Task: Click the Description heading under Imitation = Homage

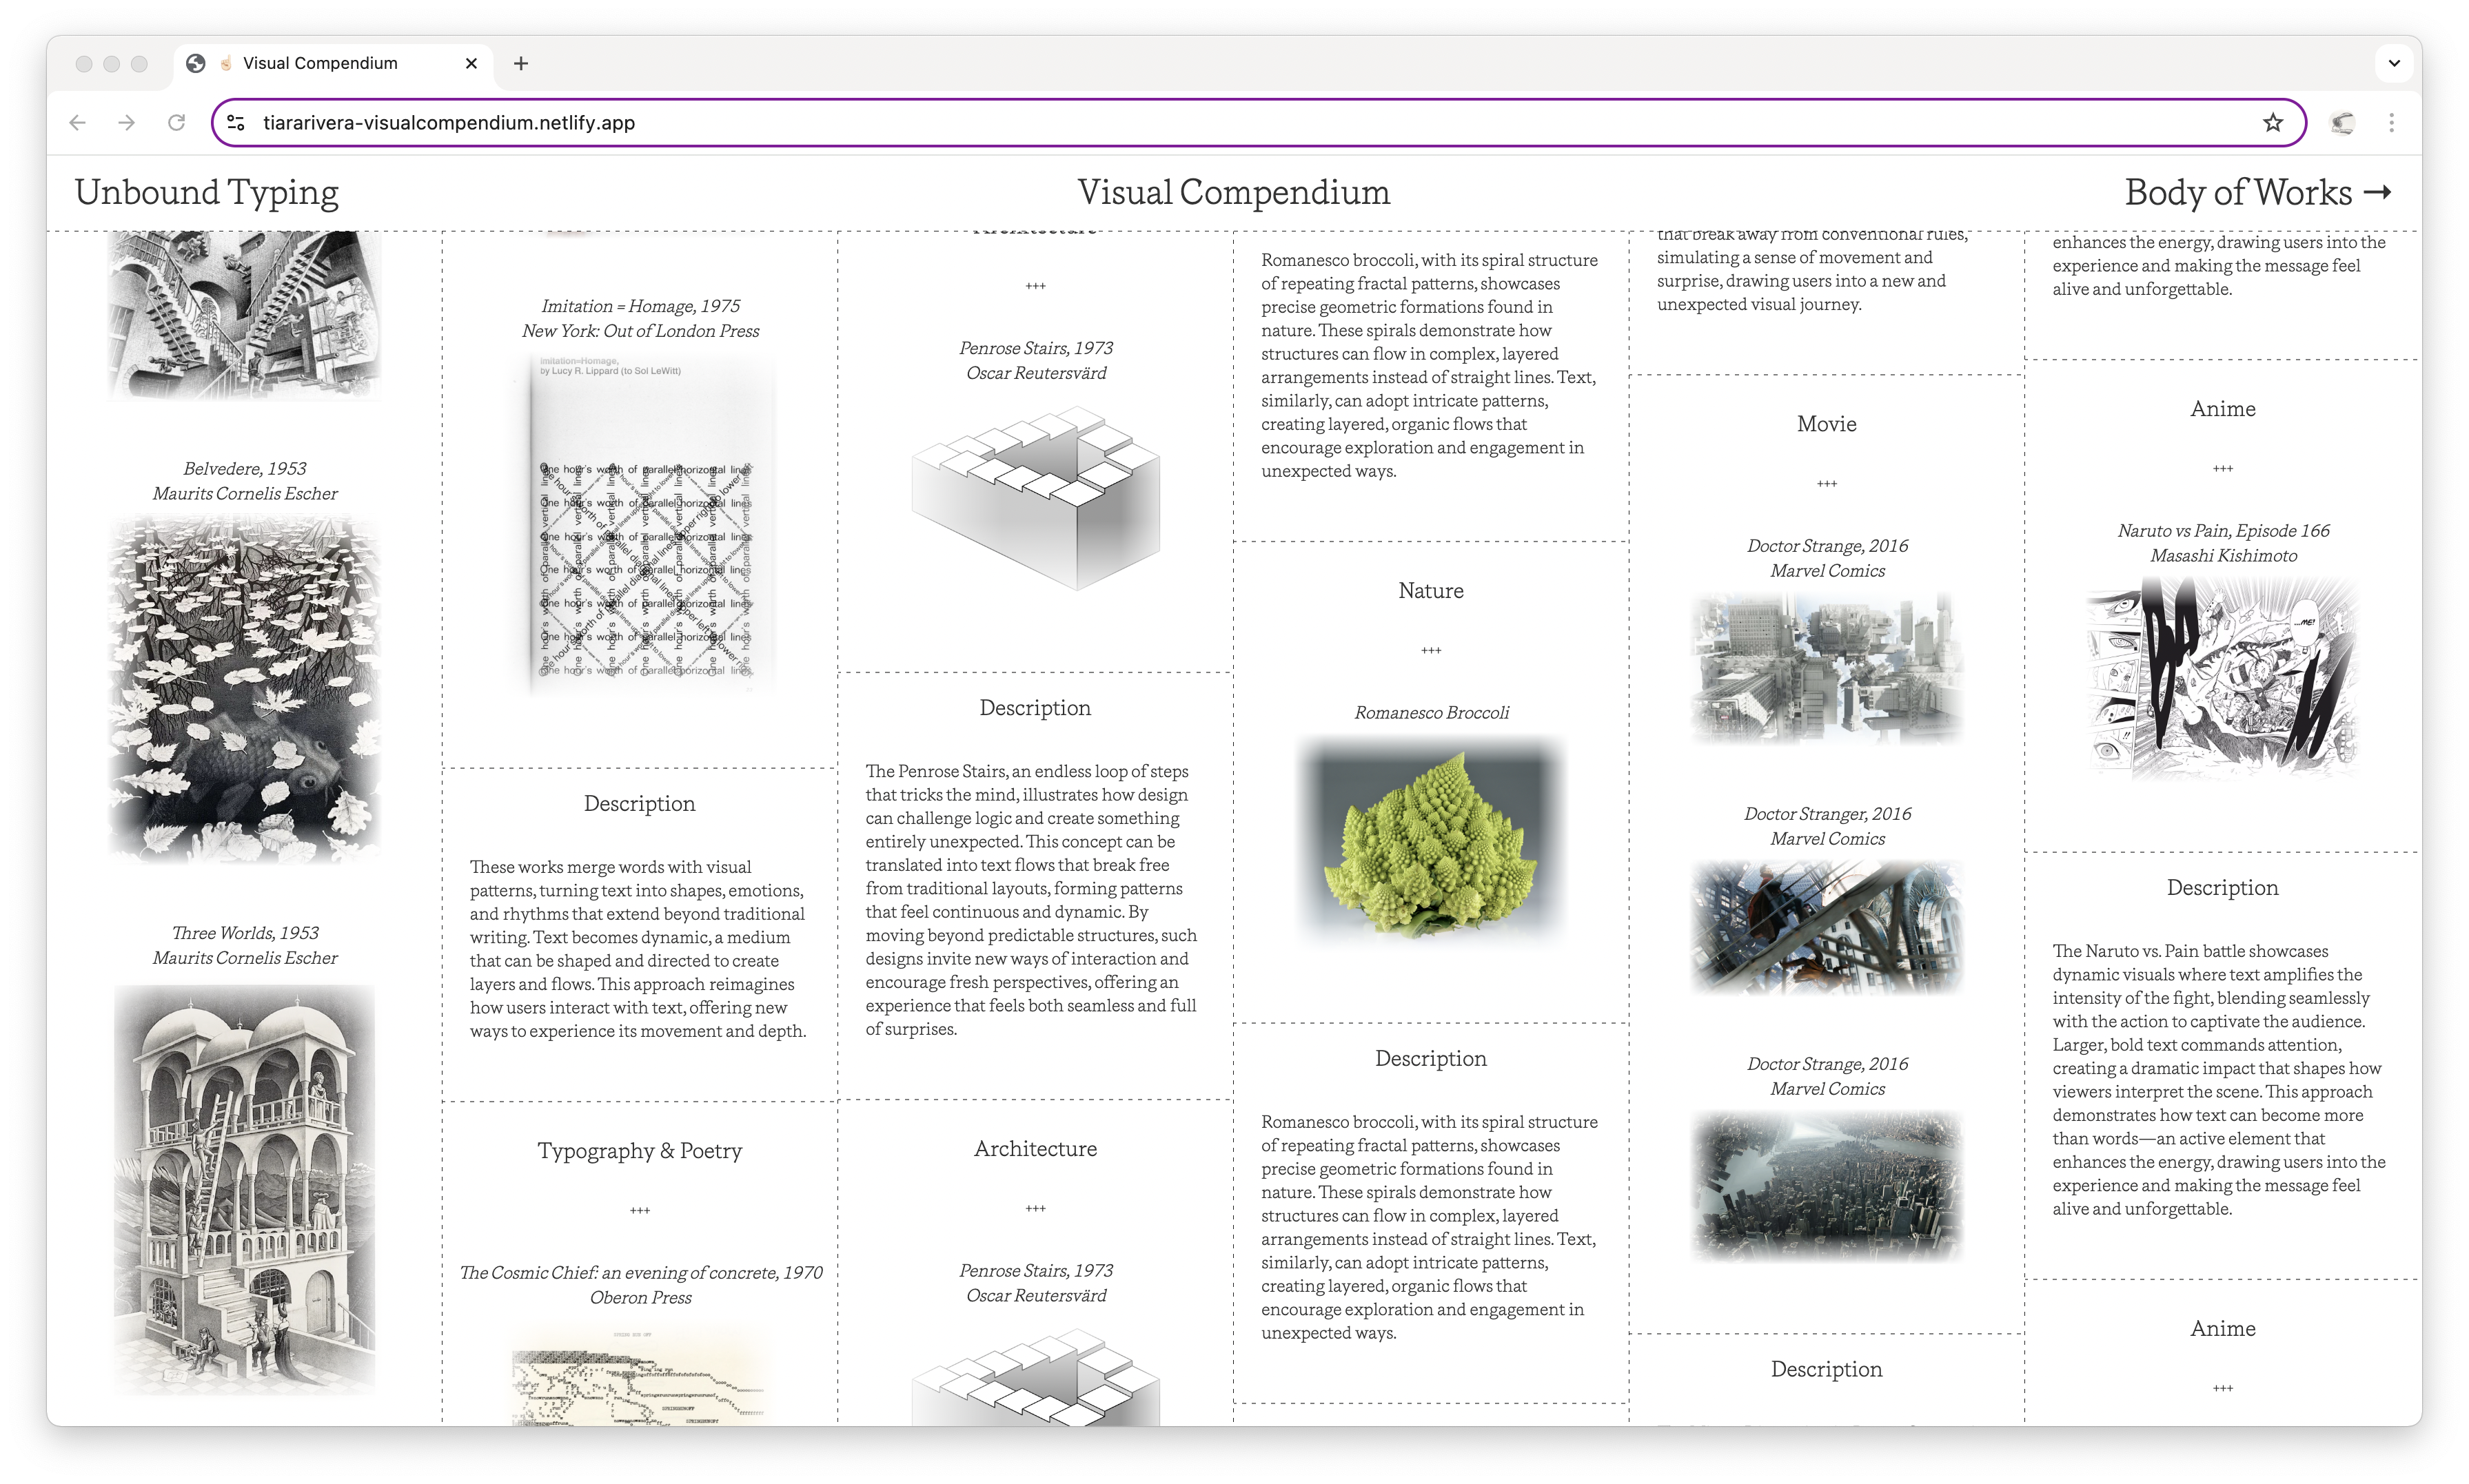Action: [x=640, y=803]
